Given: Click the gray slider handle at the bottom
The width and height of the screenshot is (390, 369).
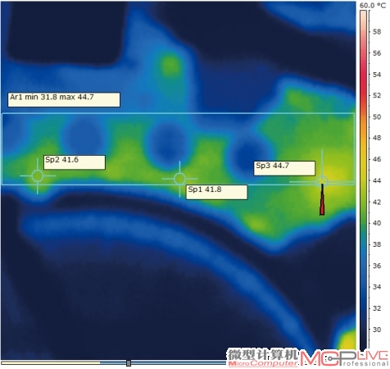Looking at the screenshot, I should point(129,363).
